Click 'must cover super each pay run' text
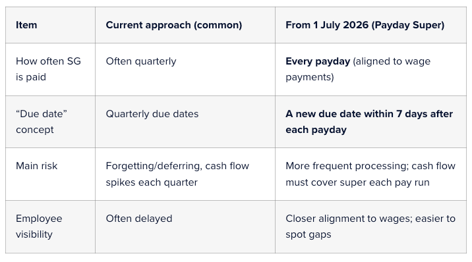This screenshot has width=472, height=262. click(x=357, y=182)
